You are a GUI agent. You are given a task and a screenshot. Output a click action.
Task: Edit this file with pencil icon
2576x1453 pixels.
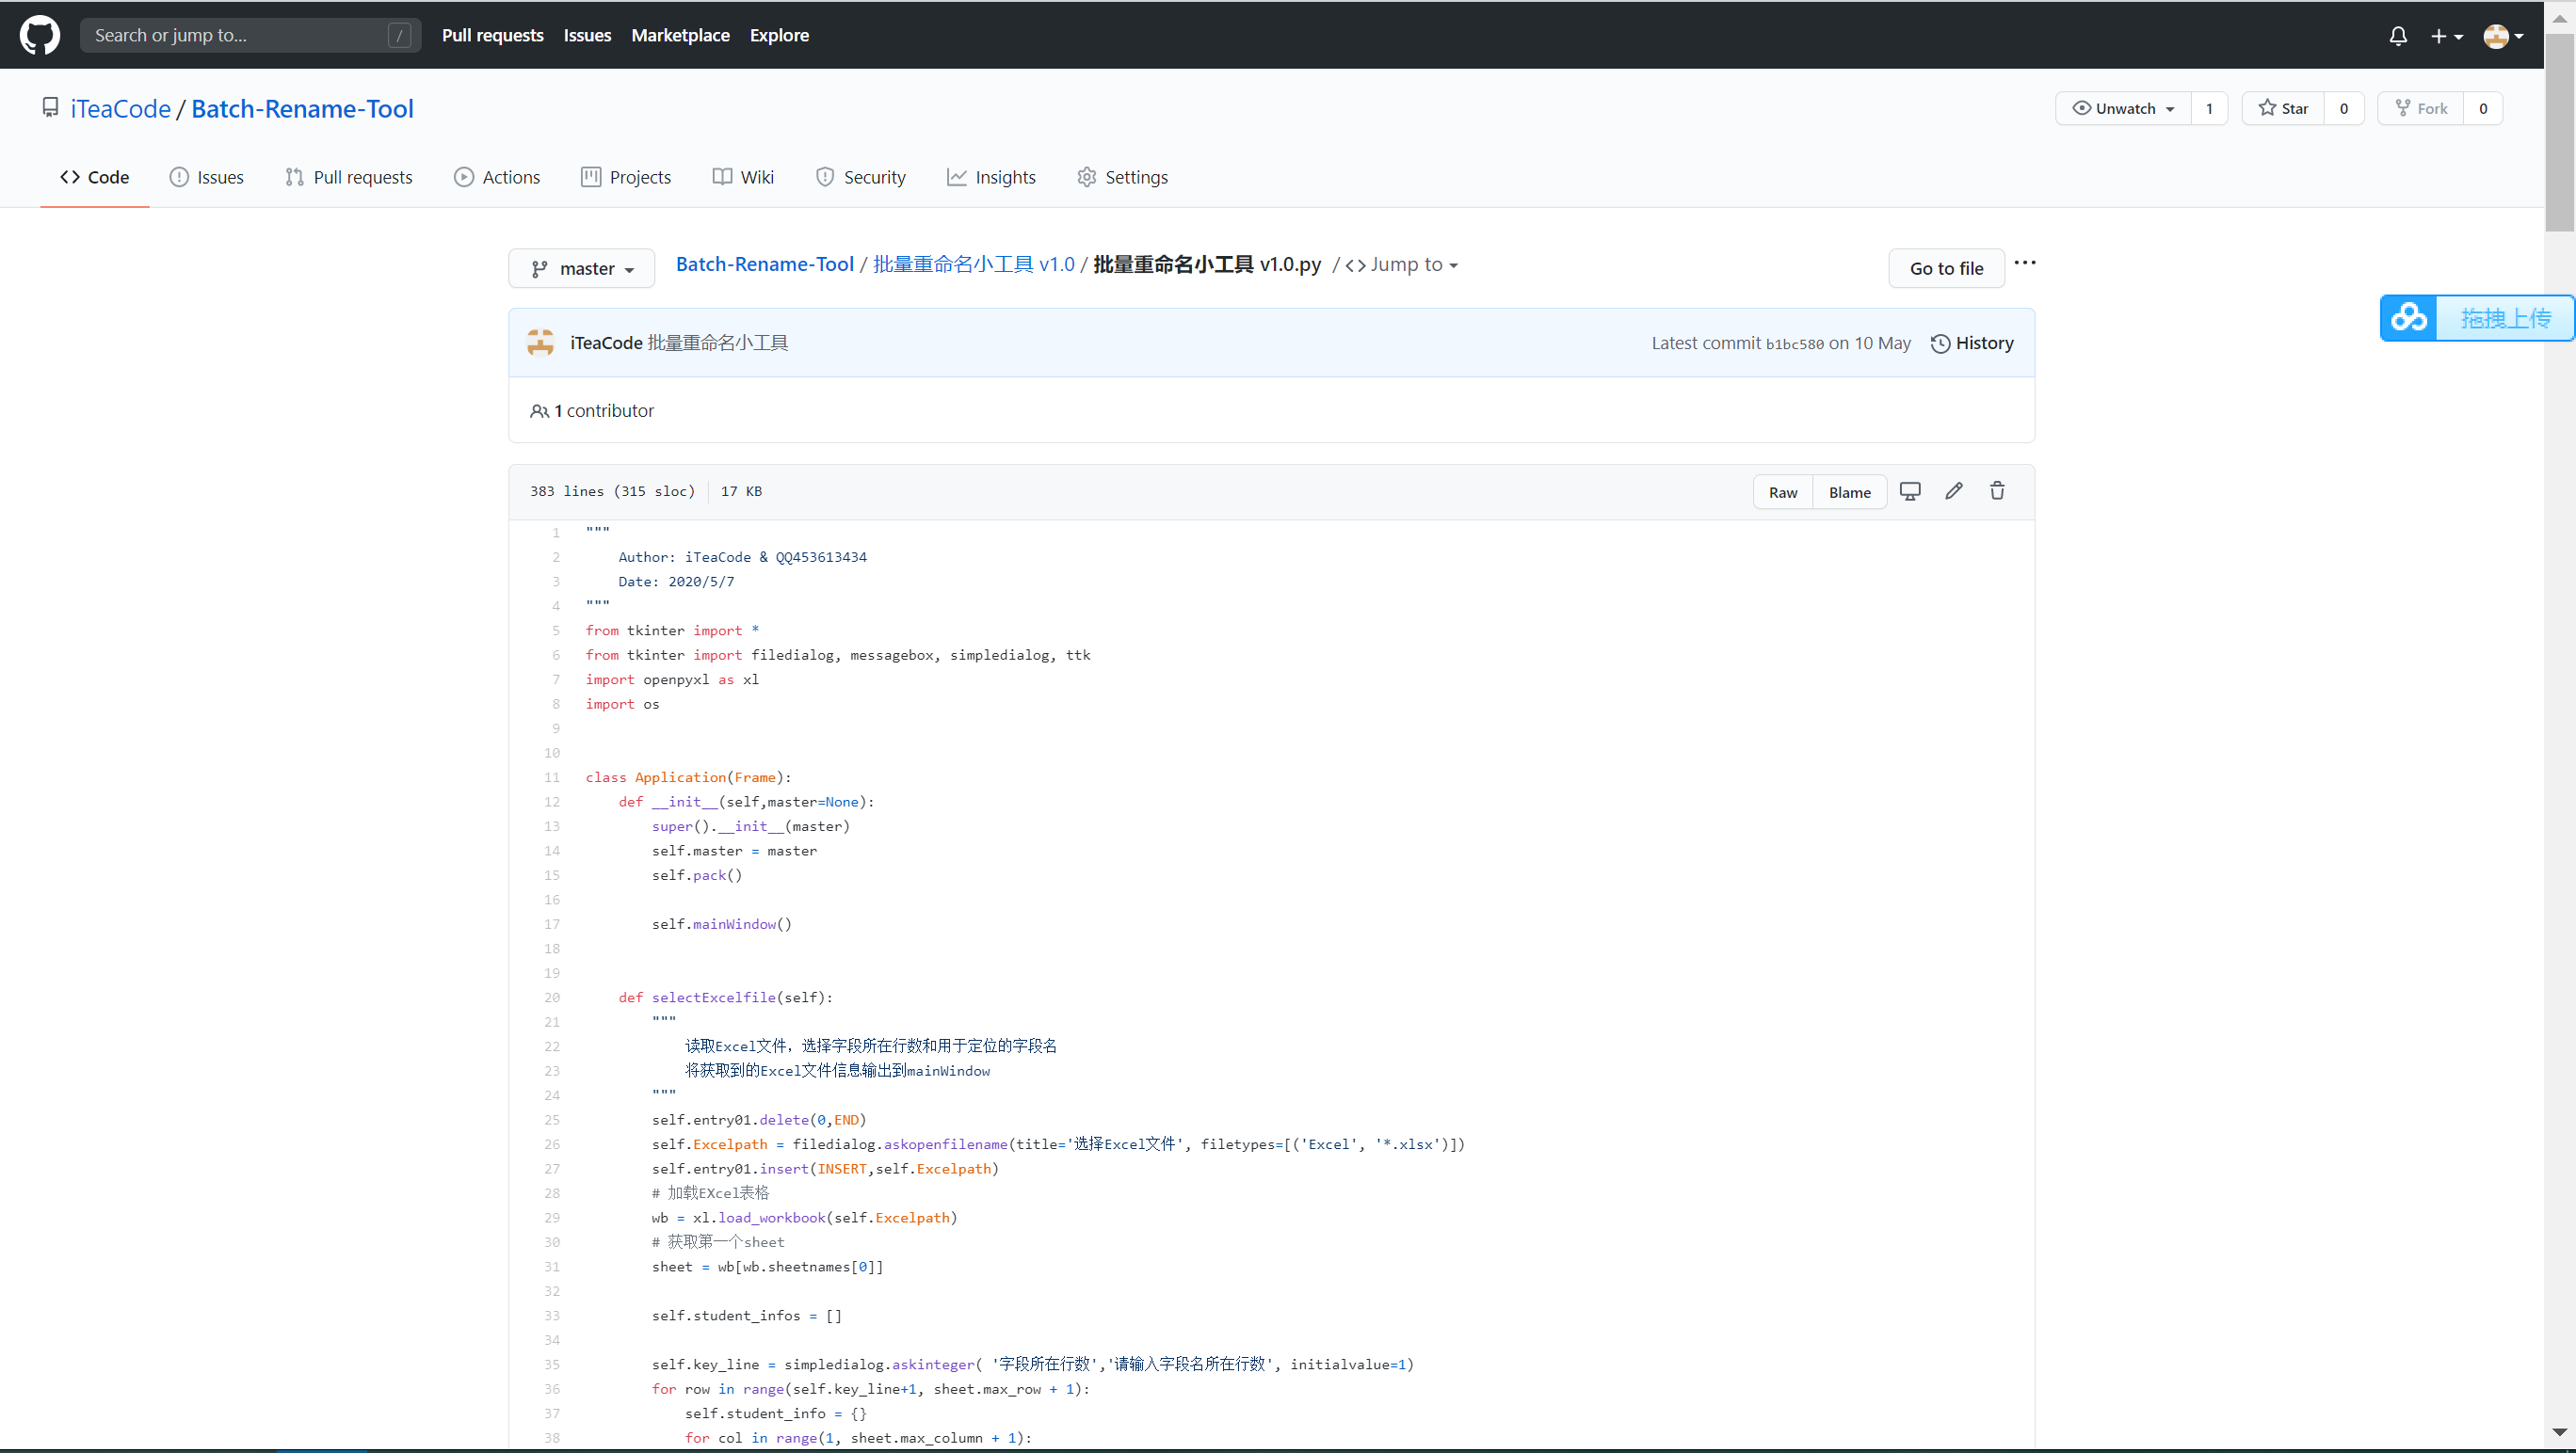tap(1954, 490)
